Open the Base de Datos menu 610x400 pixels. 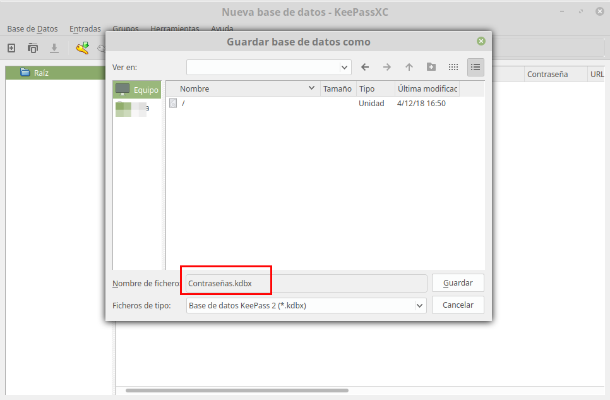[32, 29]
